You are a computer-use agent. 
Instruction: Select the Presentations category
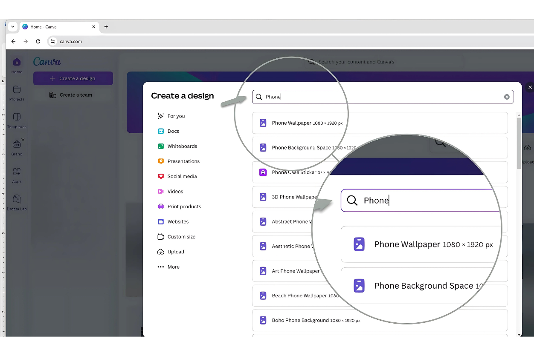tap(178, 161)
